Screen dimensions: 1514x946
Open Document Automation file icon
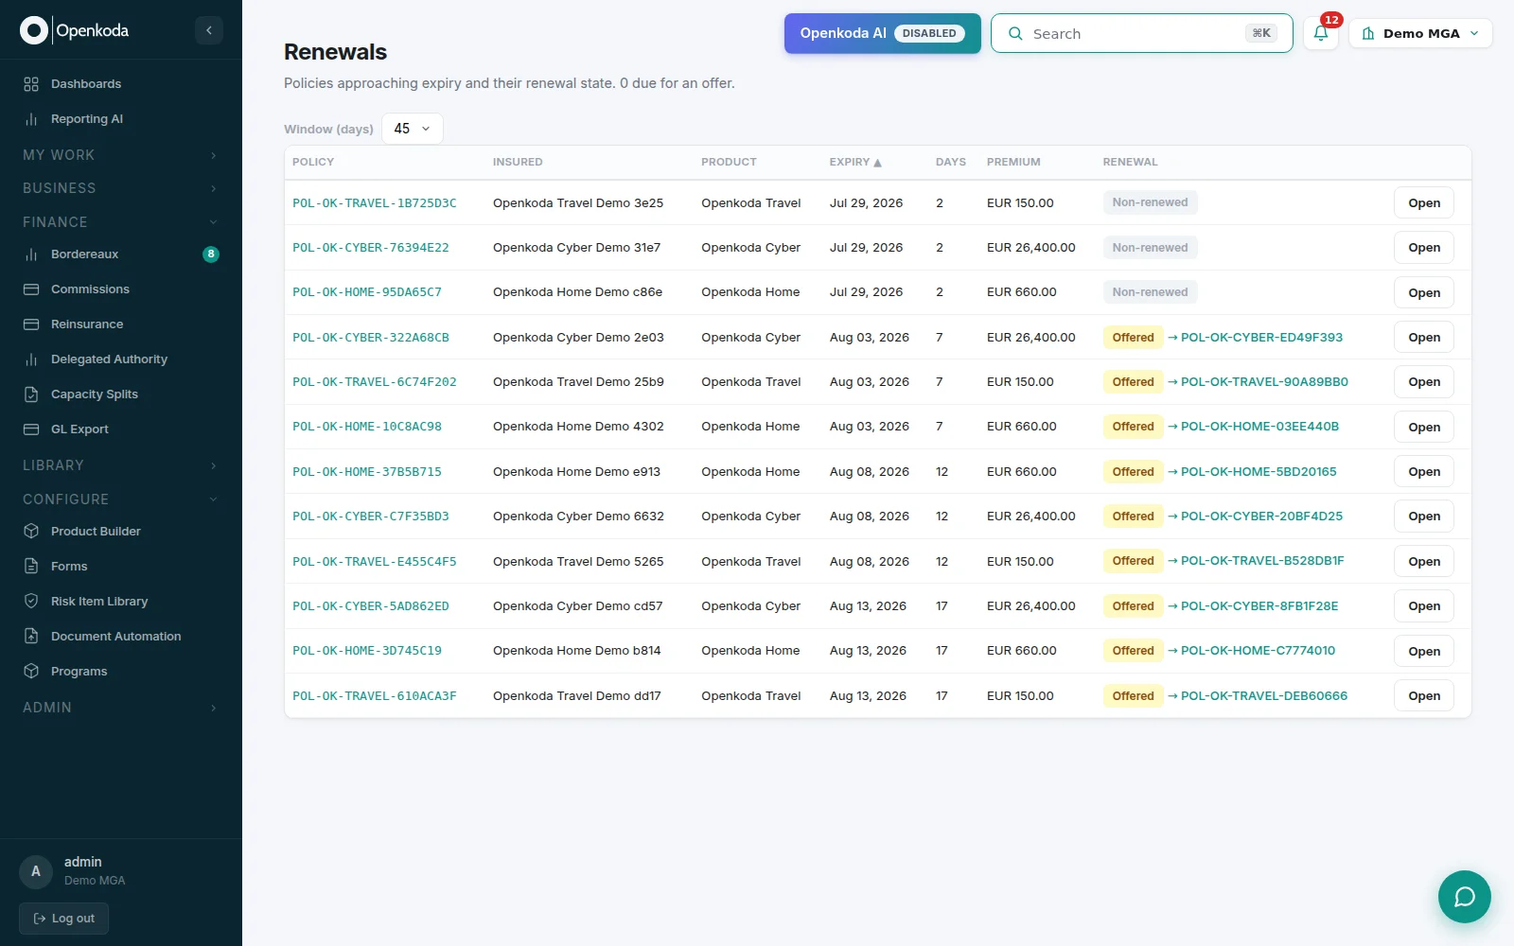point(31,637)
